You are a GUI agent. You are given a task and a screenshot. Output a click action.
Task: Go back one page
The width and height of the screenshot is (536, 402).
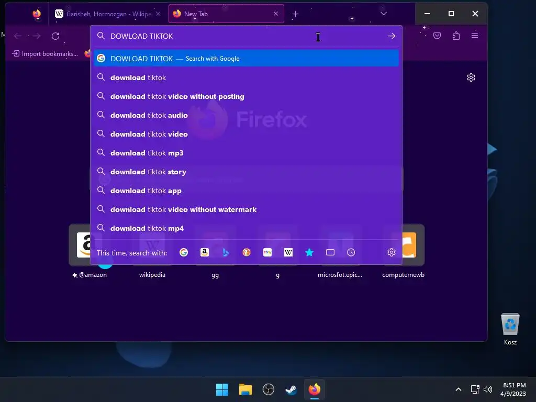pos(18,36)
